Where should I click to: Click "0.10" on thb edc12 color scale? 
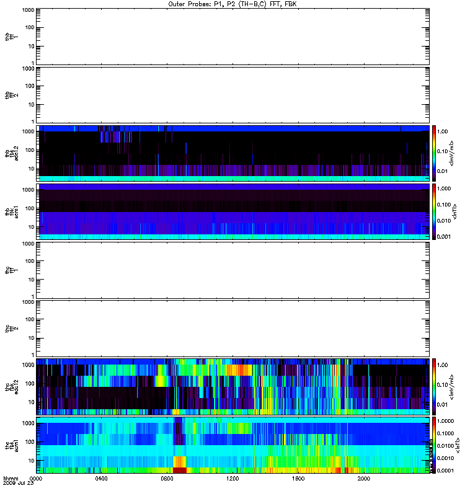[443, 151]
